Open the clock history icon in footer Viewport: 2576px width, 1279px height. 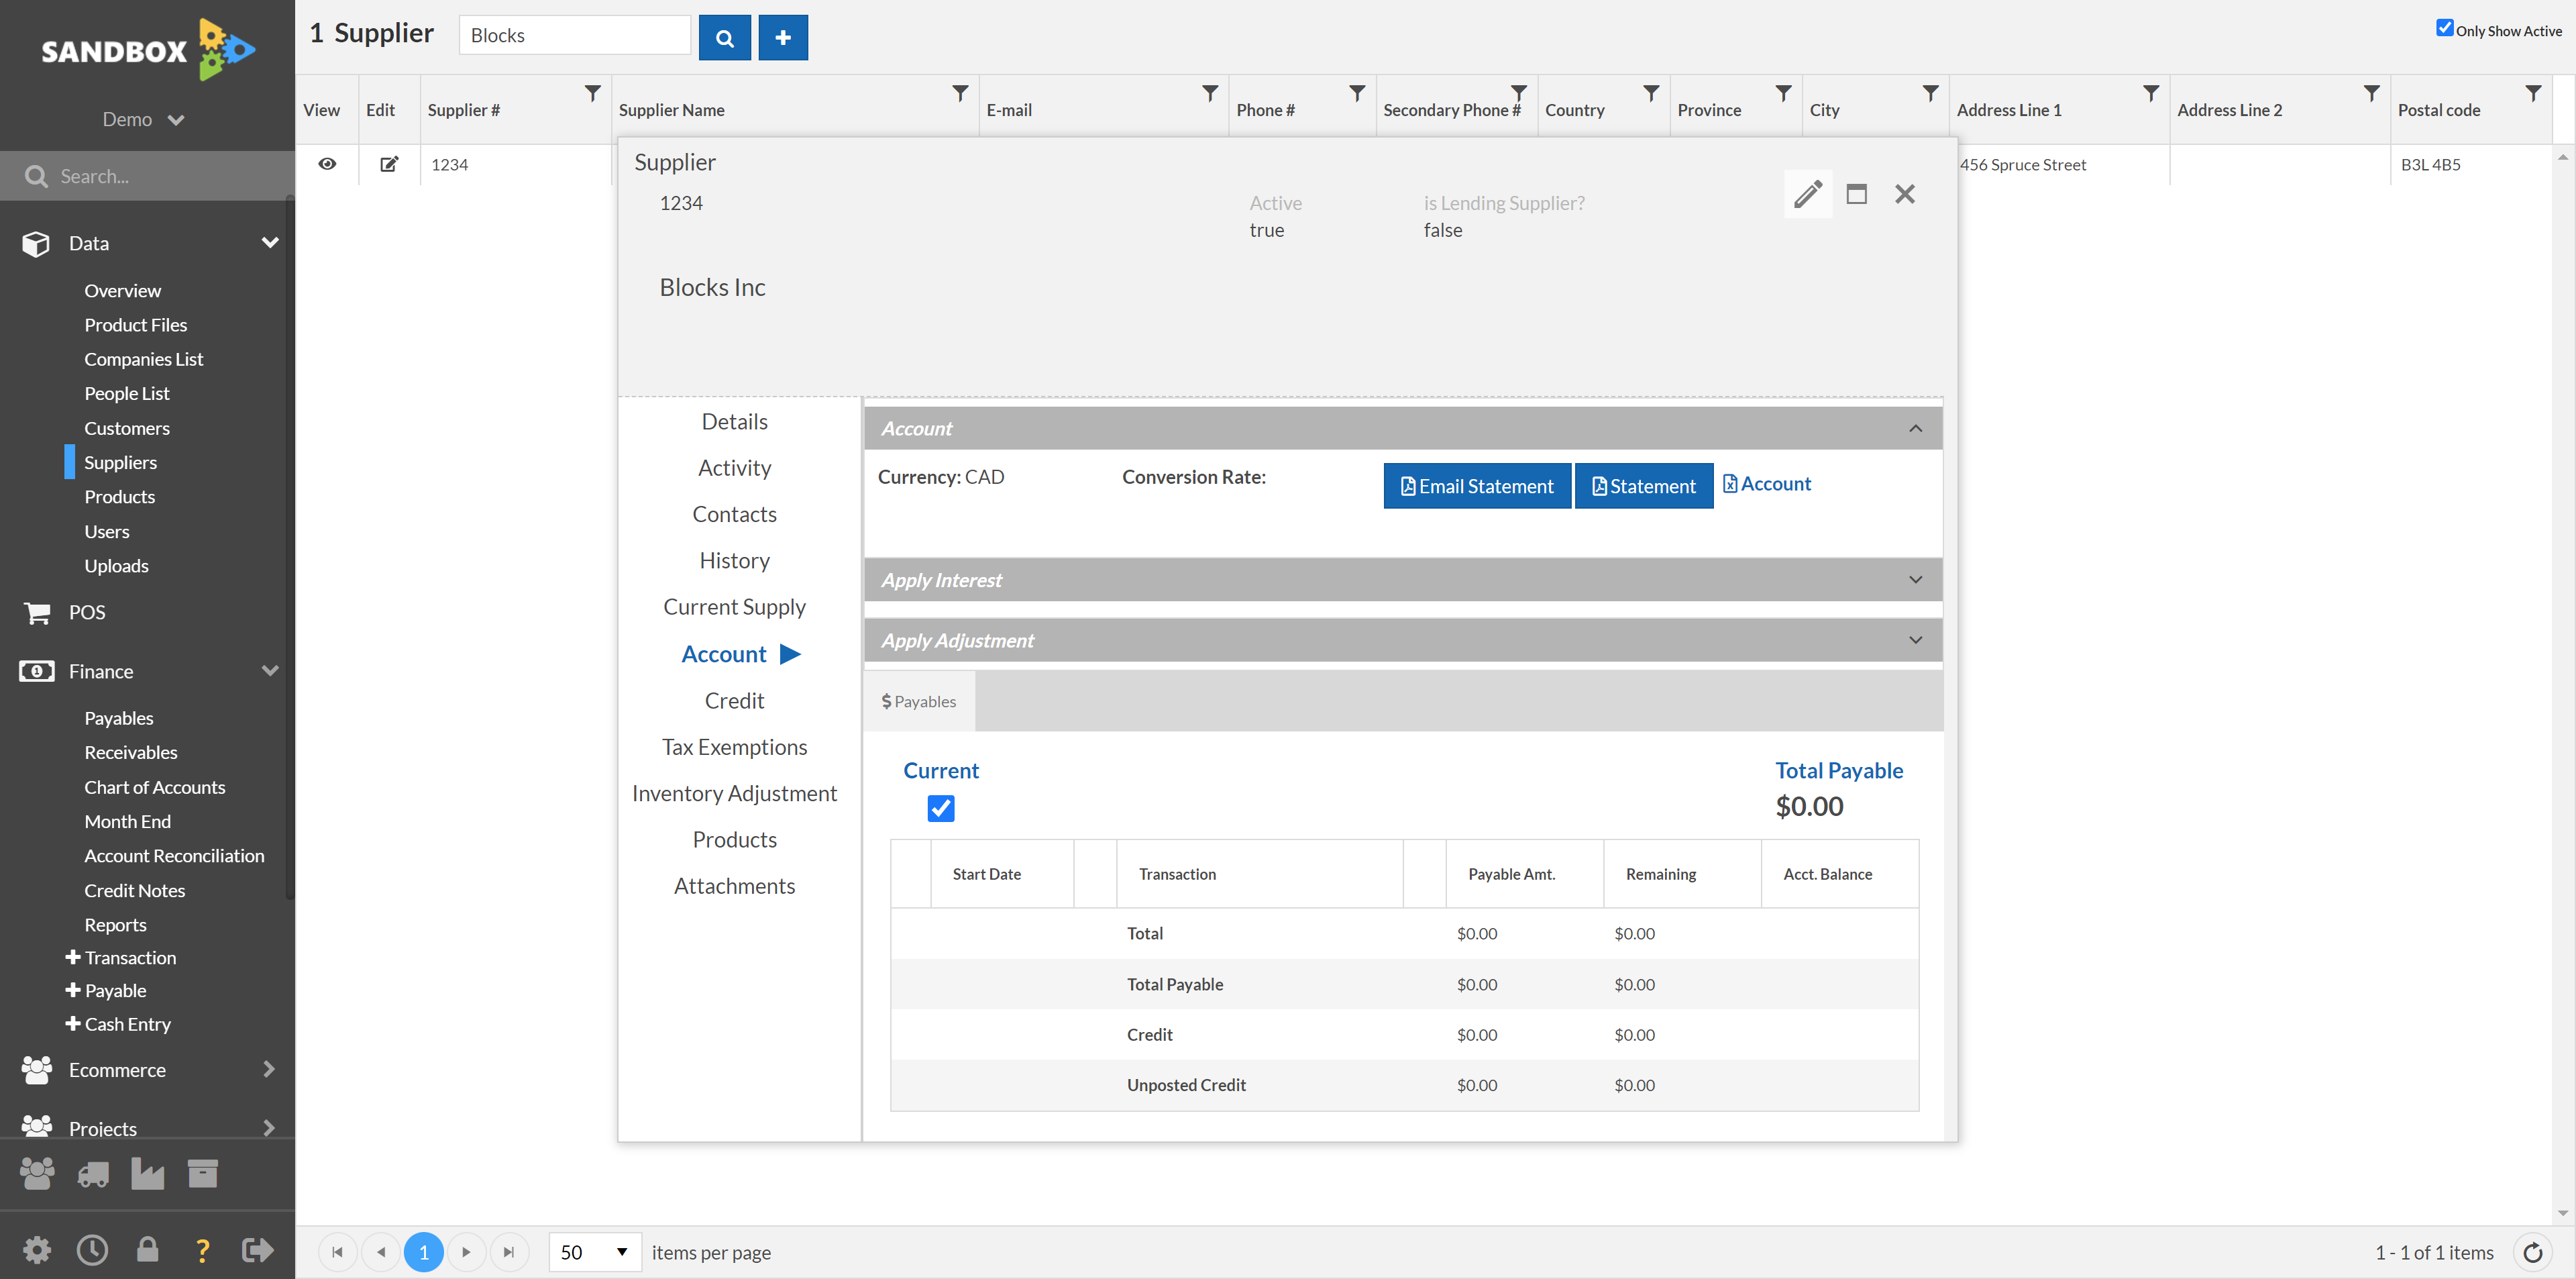coord(92,1249)
